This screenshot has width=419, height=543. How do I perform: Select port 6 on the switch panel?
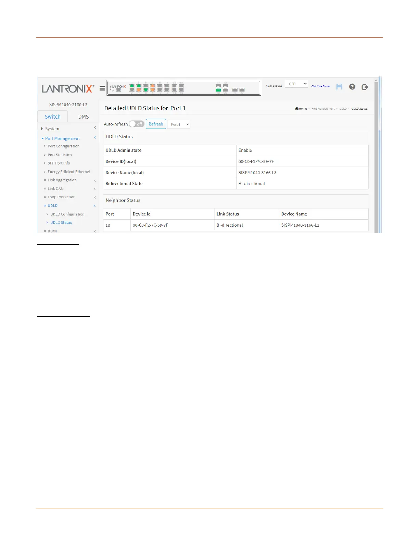(145, 90)
